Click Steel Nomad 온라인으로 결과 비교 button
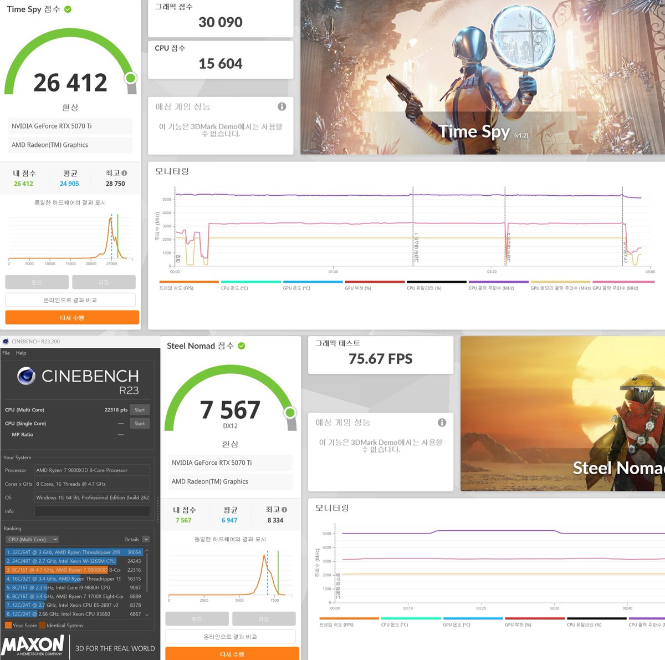Viewport: 665px width, 660px height. 231,637
